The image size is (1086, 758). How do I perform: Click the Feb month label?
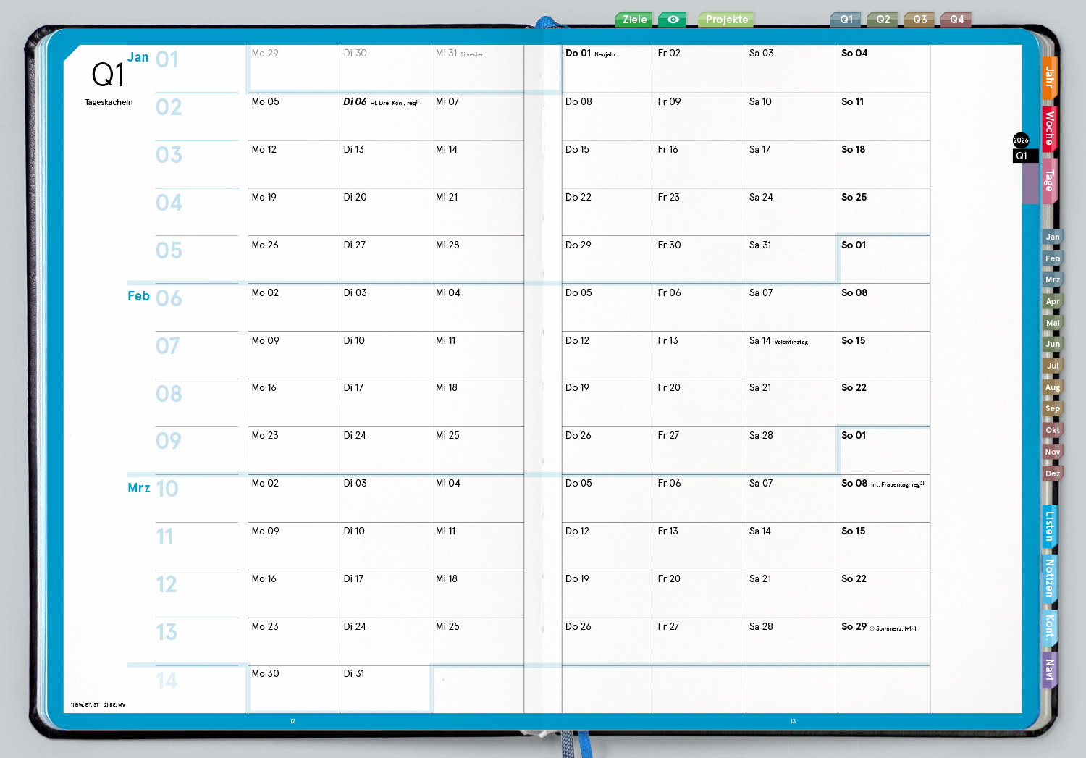138,296
